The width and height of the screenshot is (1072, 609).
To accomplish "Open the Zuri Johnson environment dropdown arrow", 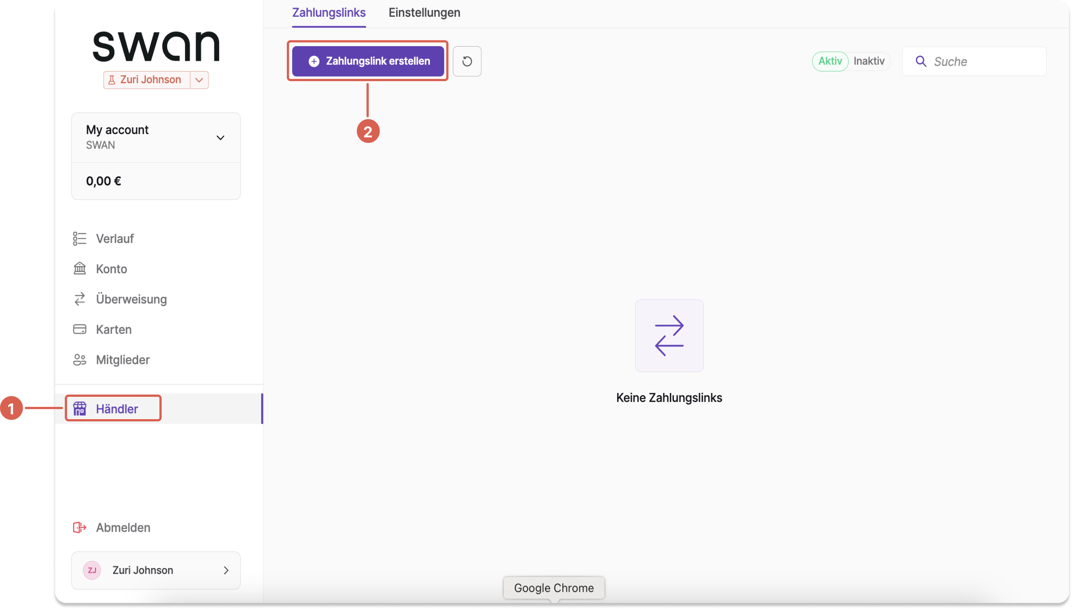I will pos(199,80).
